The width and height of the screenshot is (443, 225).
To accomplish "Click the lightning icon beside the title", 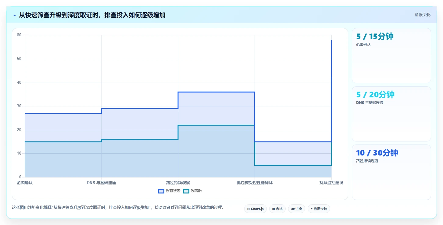I will [x=14, y=15].
